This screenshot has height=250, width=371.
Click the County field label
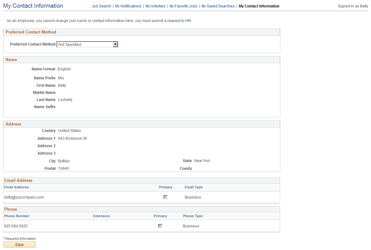[186, 169]
